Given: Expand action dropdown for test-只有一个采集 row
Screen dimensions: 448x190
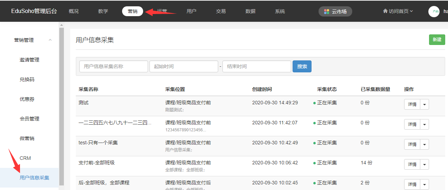Looking at the screenshot, I should tap(424, 144).
